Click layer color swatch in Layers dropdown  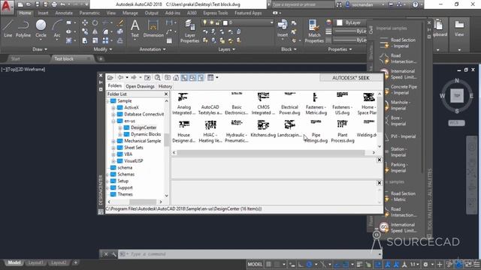tap(225, 22)
